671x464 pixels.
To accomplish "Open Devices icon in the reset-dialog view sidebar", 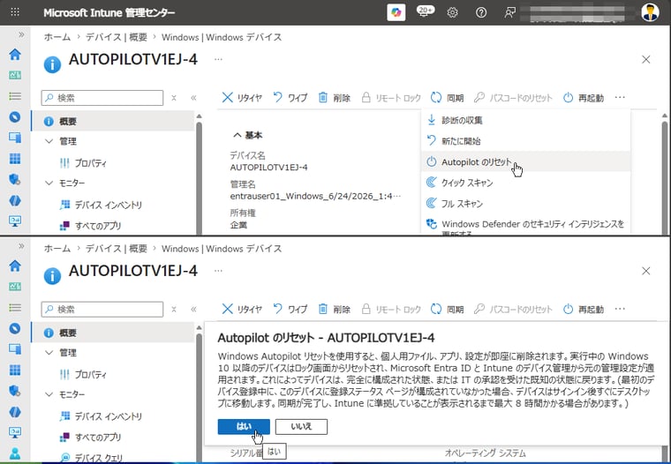I will tap(15, 349).
